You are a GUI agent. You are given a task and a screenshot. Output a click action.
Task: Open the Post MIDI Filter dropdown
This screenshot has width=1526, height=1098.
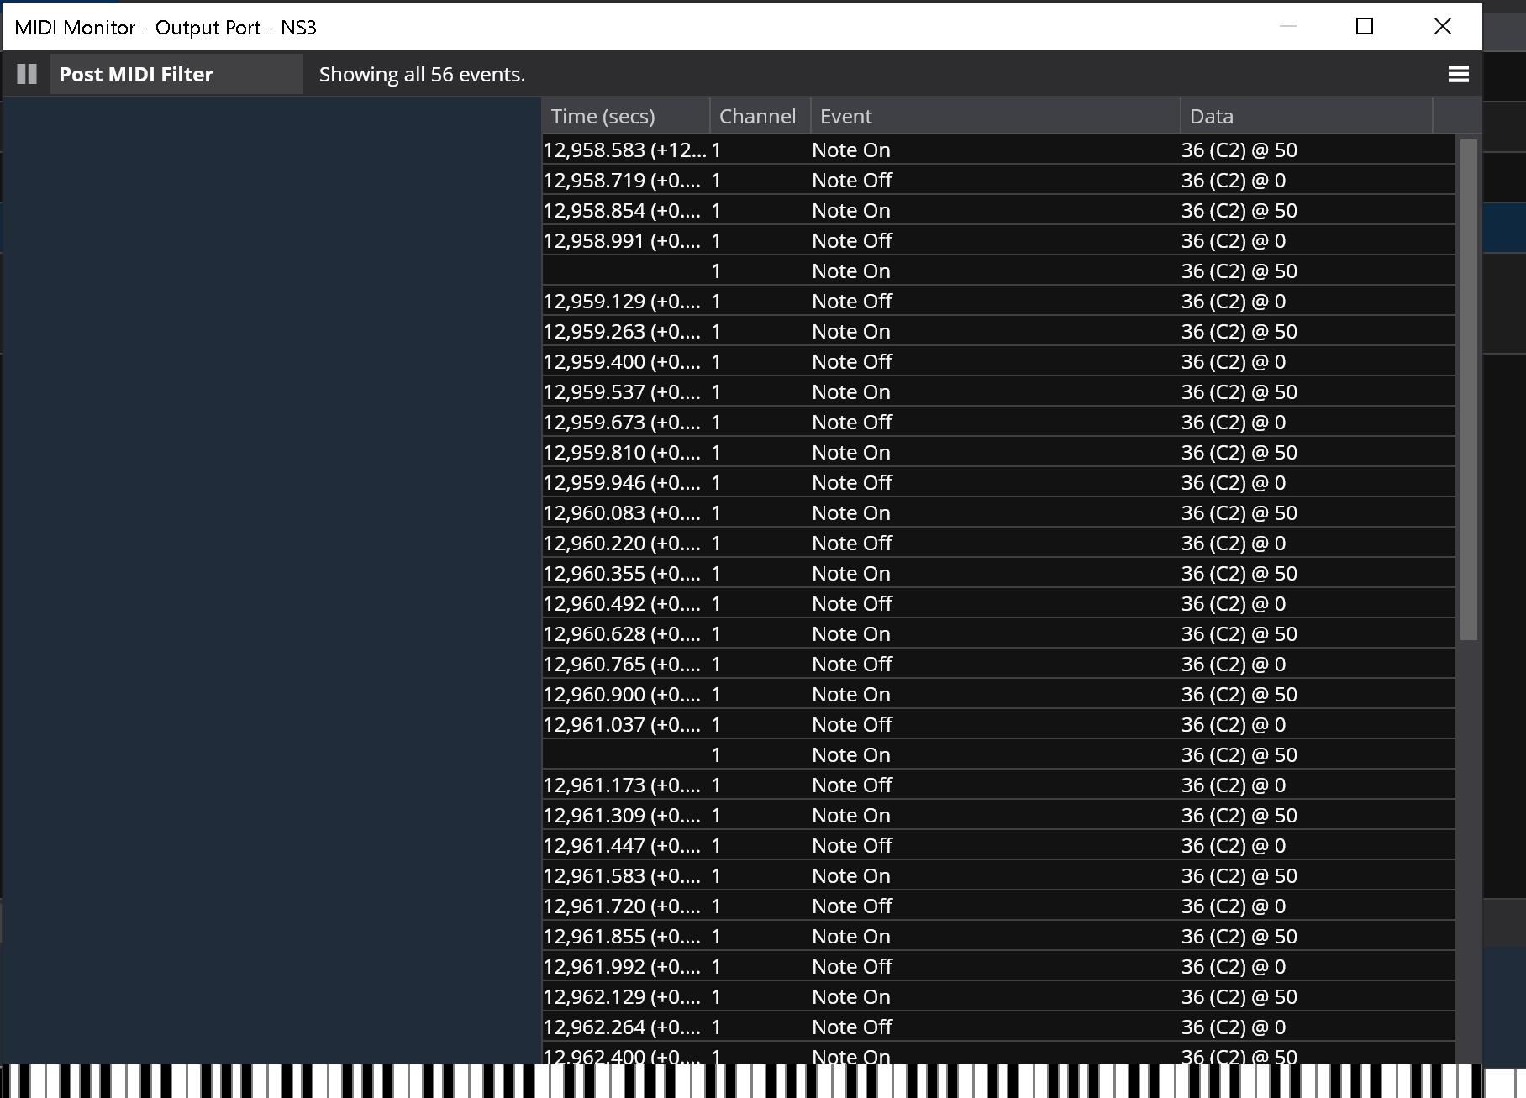pos(176,74)
